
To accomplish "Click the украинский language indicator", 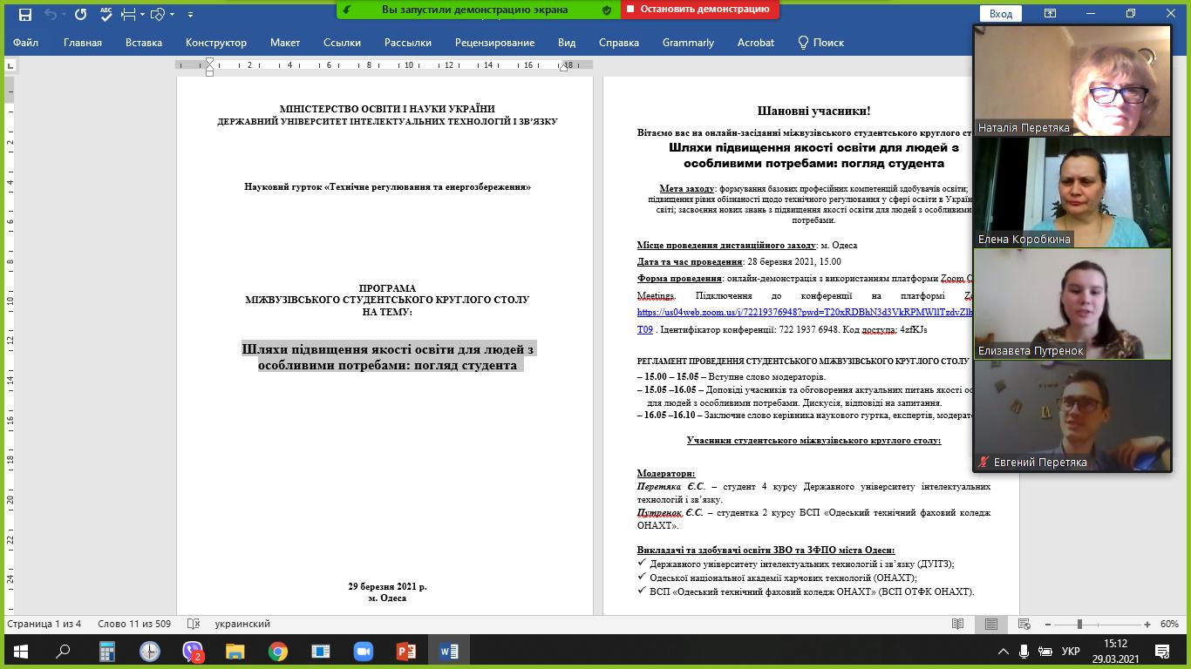I will (x=242, y=624).
